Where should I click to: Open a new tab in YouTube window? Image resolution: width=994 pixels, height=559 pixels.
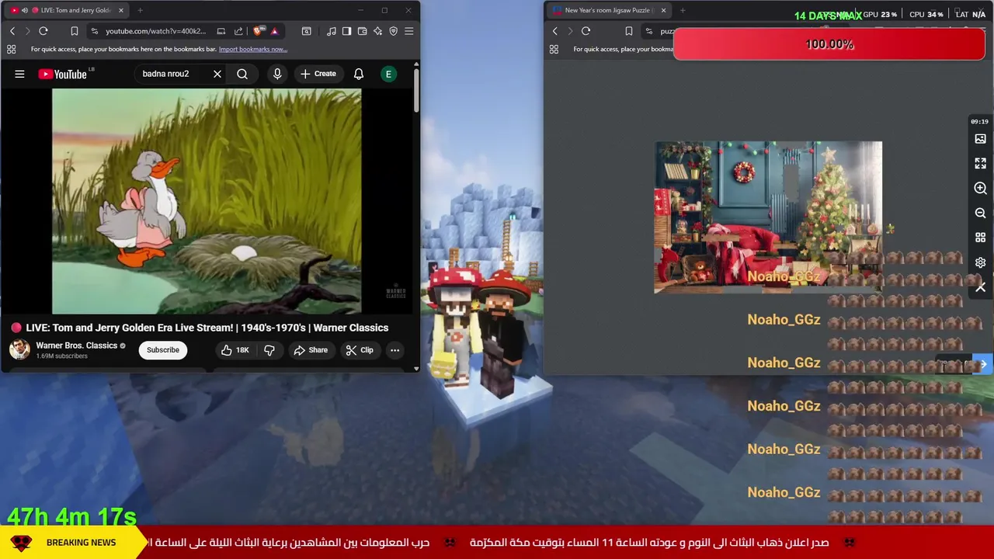click(140, 10)
